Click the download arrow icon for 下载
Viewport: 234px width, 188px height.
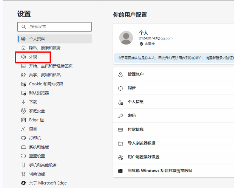pyautogui.click(x=23, y=102)
